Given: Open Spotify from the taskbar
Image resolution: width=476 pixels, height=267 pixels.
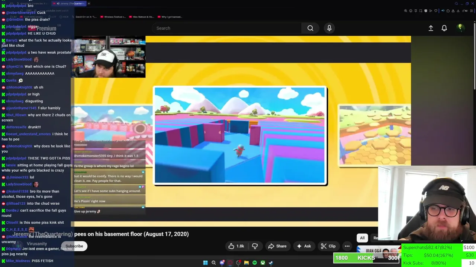Looking at the screenshot, I should pyautogui.click(x=254, y=263).
